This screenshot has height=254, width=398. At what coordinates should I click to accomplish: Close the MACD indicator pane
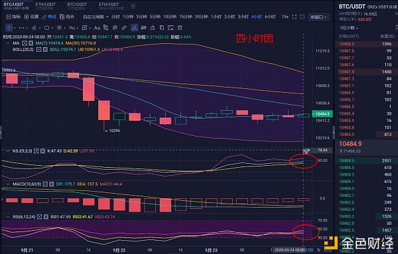click(x=52, y=184)
